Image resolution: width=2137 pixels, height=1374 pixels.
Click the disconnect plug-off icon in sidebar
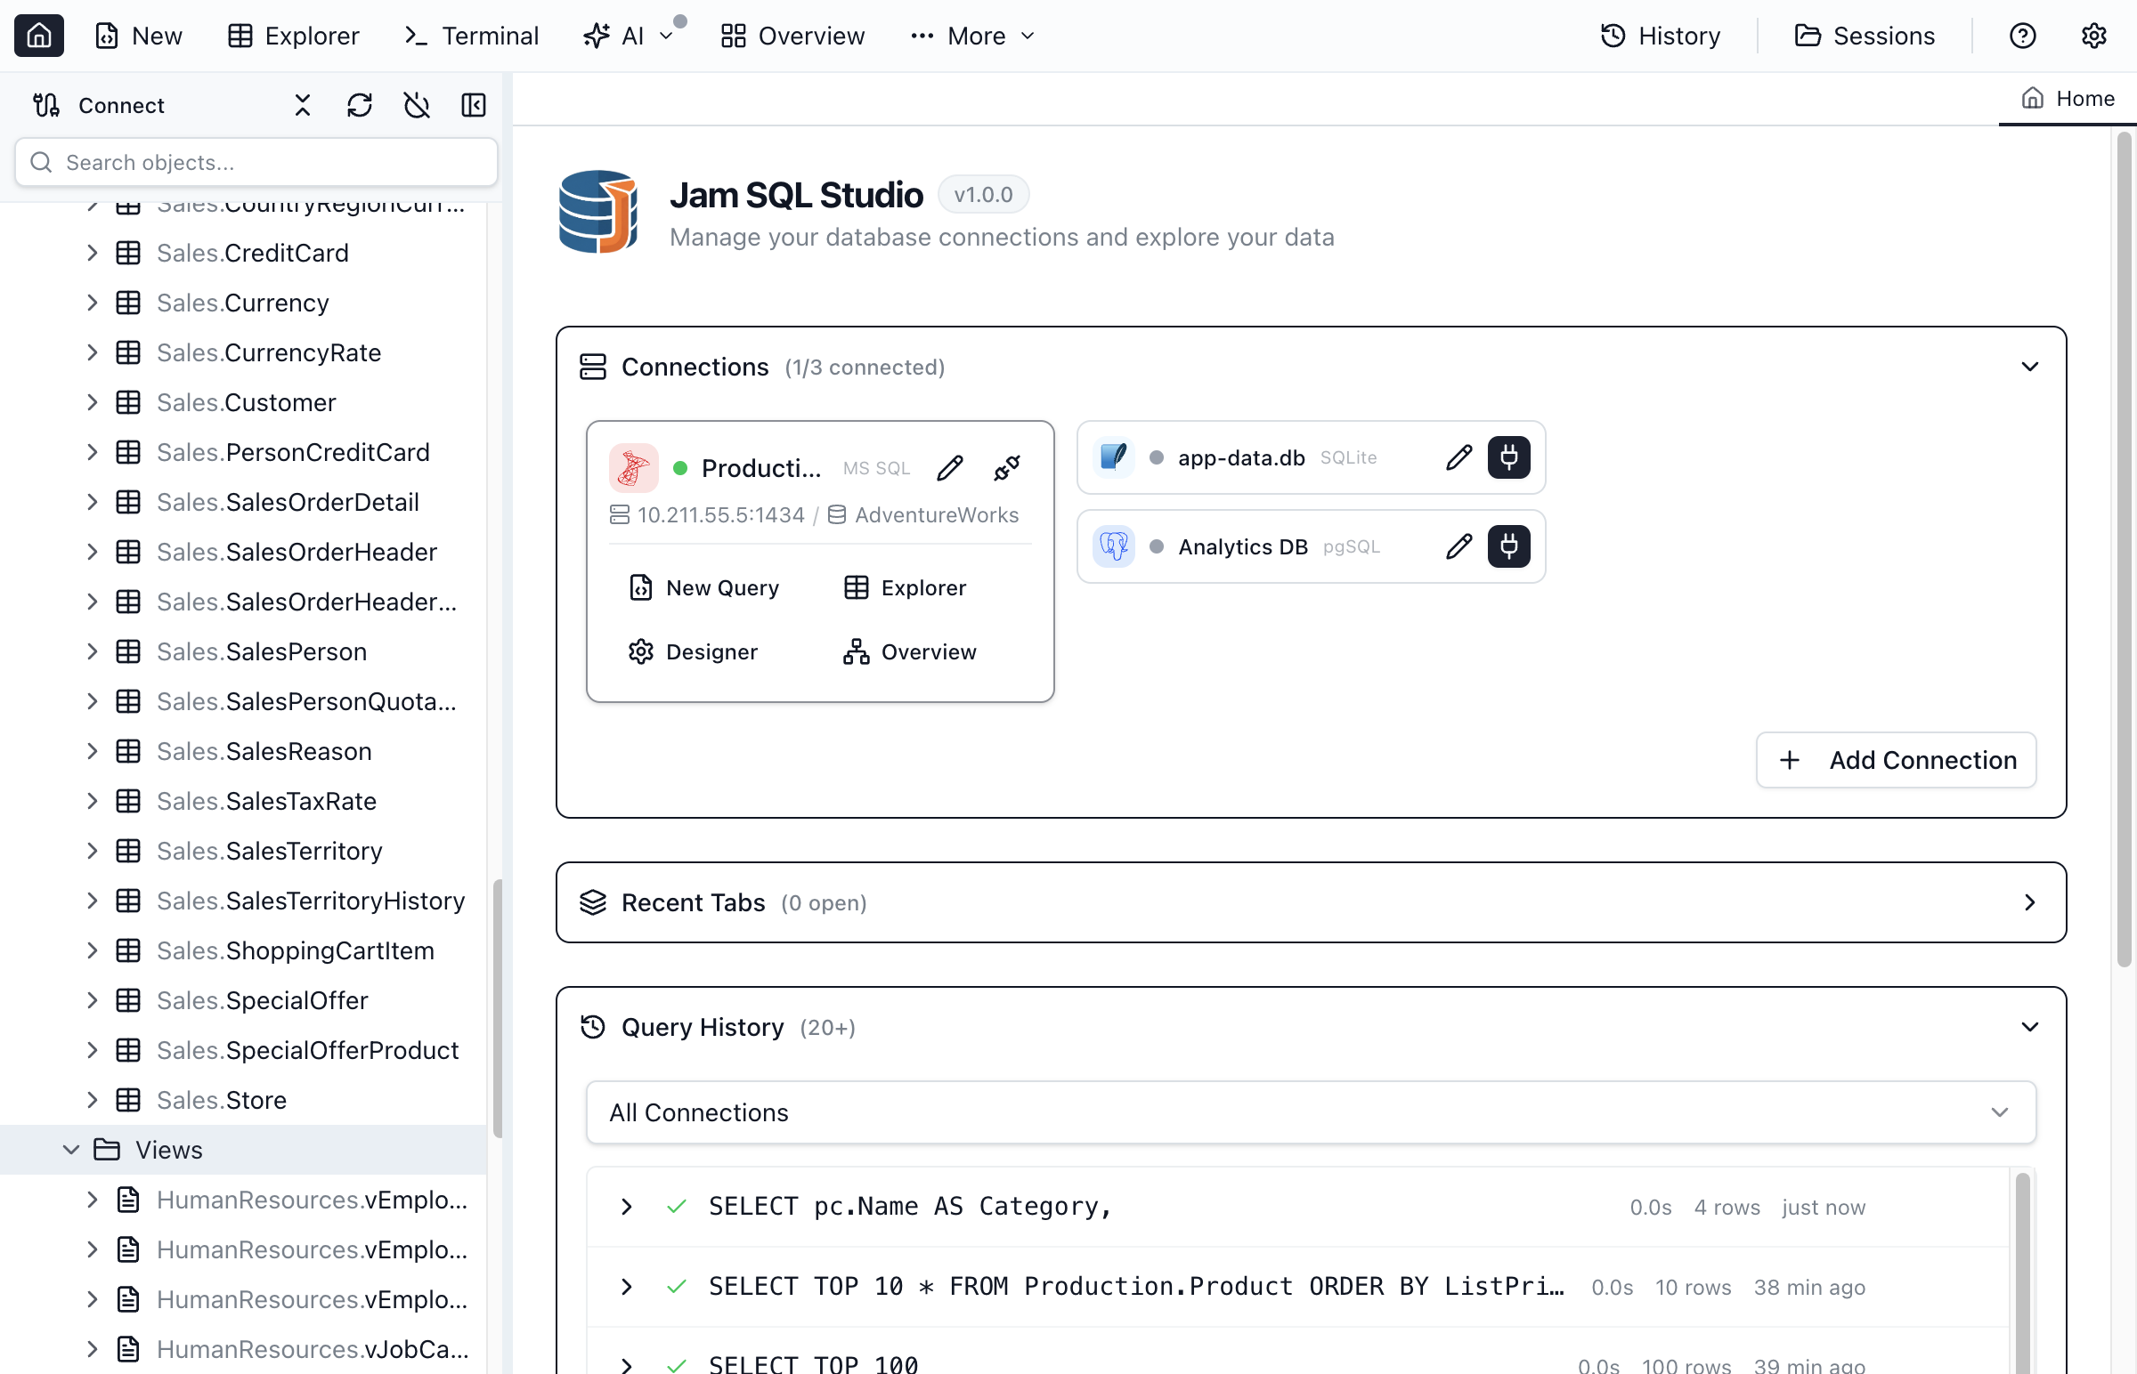[416, 105]
